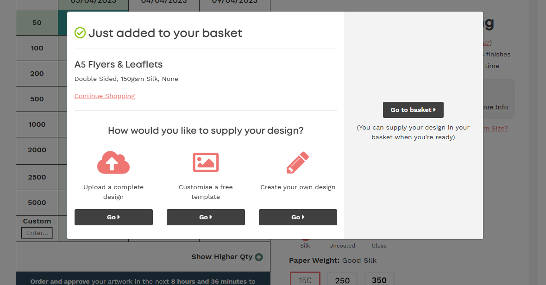Image resolution: width=546 pixels, height=285 pixels.
Task: Open the basket with Go to basket
Action: 413,110
